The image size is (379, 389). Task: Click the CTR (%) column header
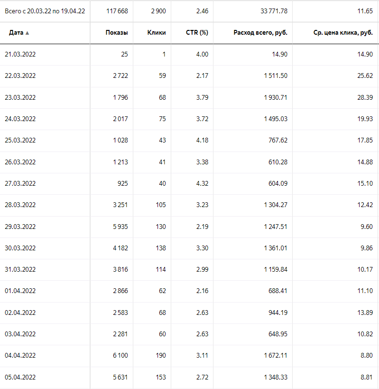(x=197, y=33)
